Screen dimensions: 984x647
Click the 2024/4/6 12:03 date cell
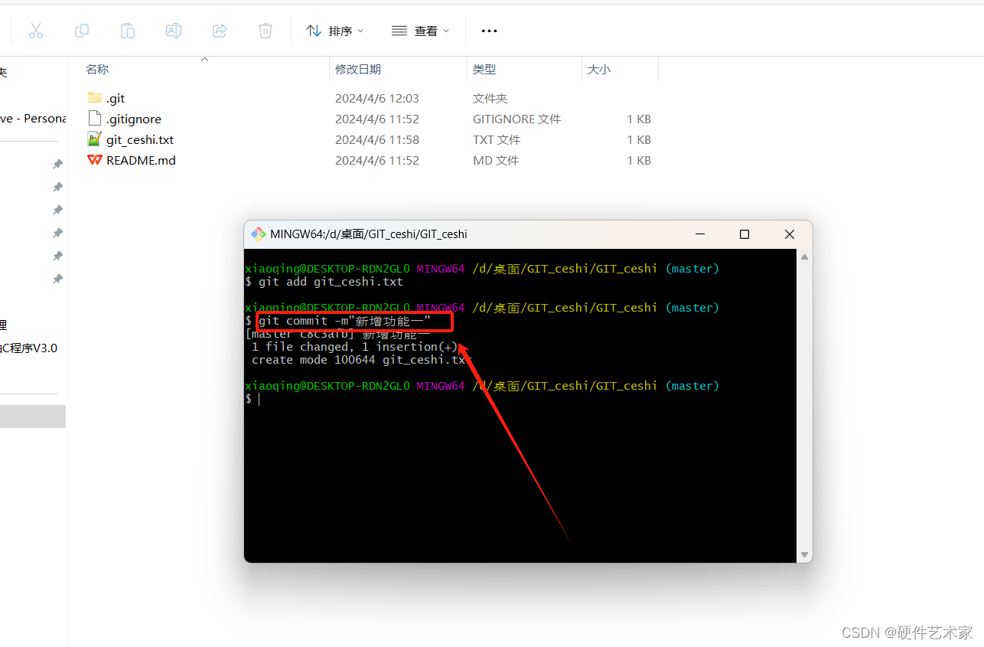coord(377,98)
